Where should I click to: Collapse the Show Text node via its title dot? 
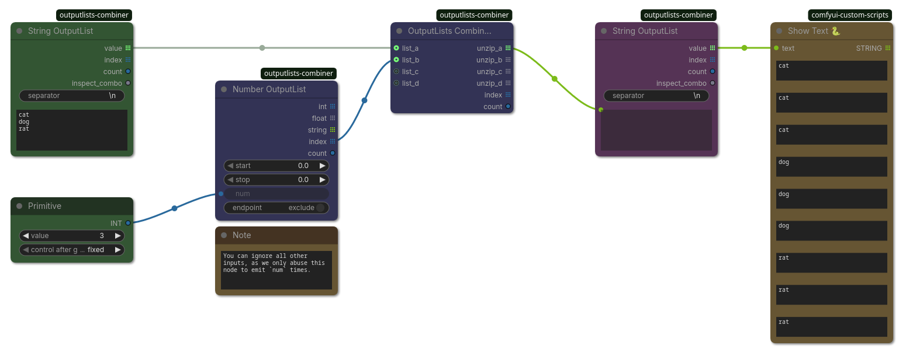coord(779,31)
